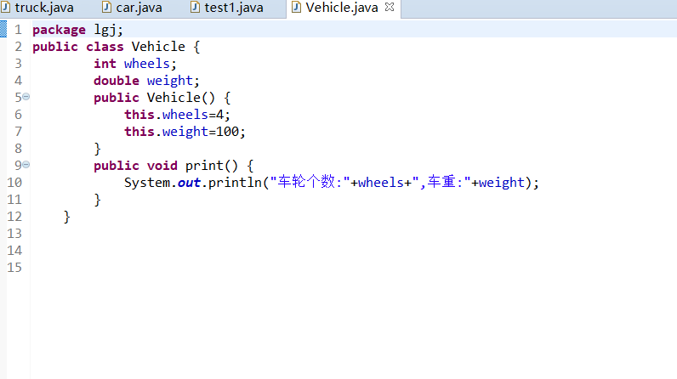This screenshot has width=677, height=379.
Task: Click '+weight' at end of println call
Action: (498, 183)
